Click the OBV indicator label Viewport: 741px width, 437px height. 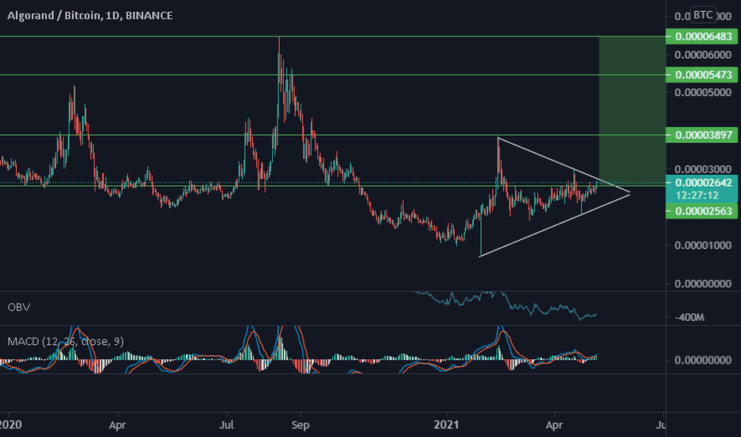pyautogui.click(x=19, y=307)
